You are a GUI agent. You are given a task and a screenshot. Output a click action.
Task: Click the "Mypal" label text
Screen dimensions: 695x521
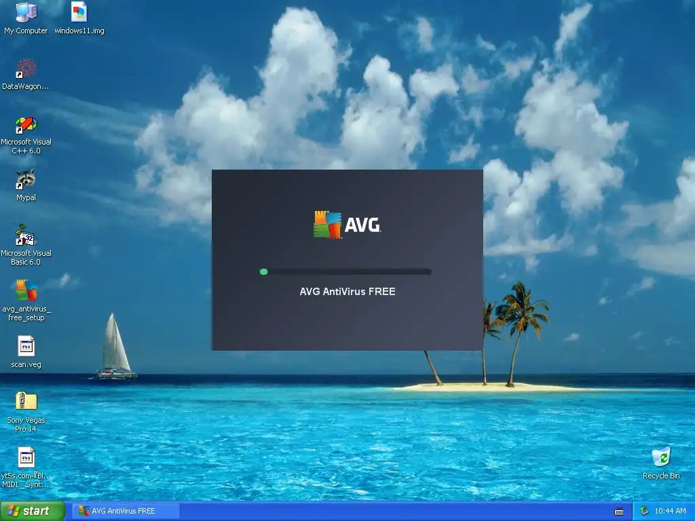[26, 197]
